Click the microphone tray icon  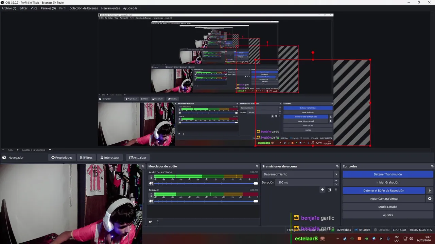[x=388, y=239]
